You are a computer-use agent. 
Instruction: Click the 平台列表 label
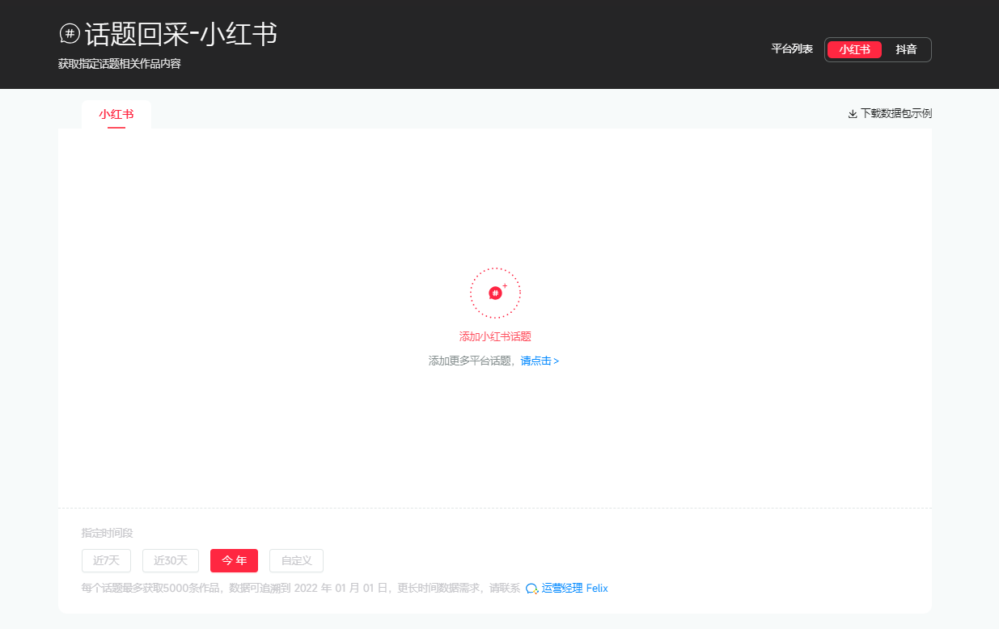792,49
